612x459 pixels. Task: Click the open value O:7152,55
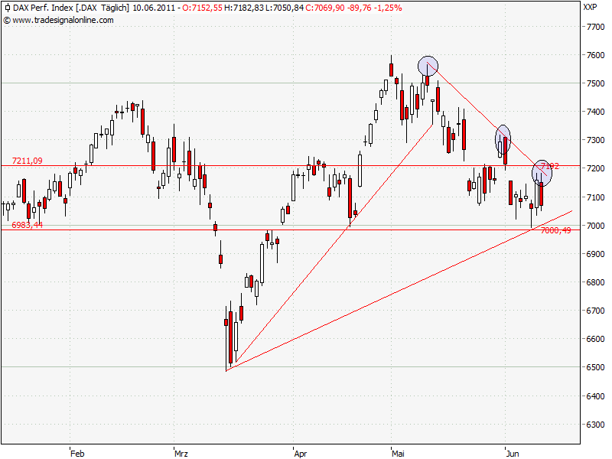(202, 8)
